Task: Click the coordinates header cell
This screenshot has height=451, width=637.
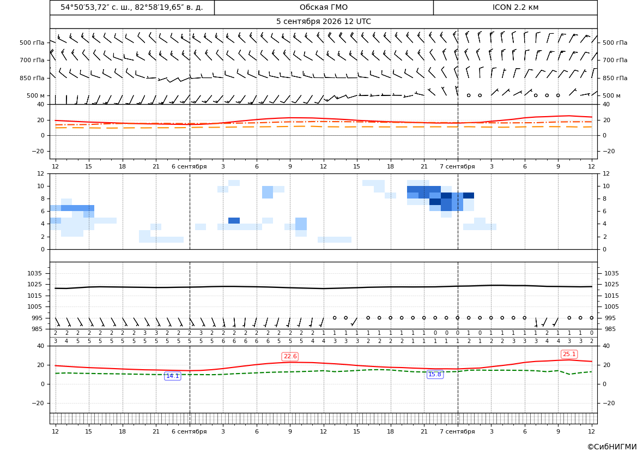Action: pyautogui.click(x=132, y=7)
